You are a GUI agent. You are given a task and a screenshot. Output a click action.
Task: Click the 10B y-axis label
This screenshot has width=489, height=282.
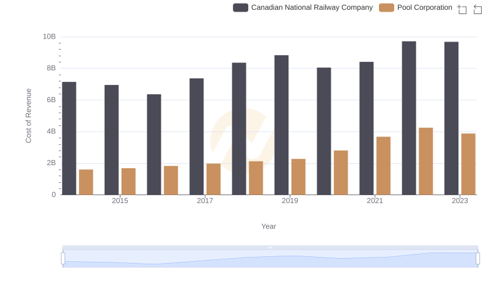point(50,37)
